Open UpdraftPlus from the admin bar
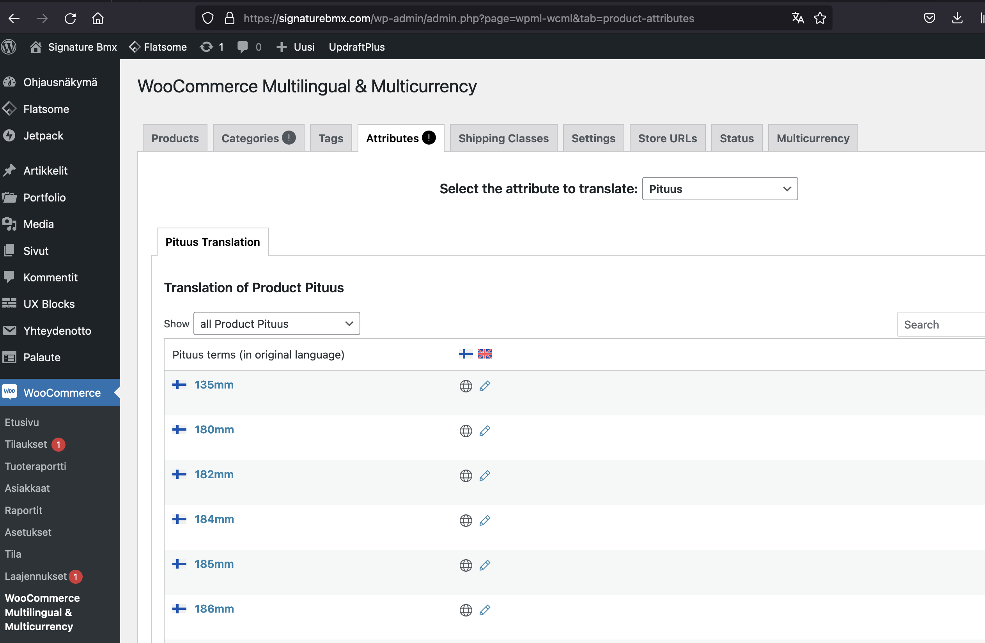985x643 pixels. pyautogui.click(x=356, y=47)
